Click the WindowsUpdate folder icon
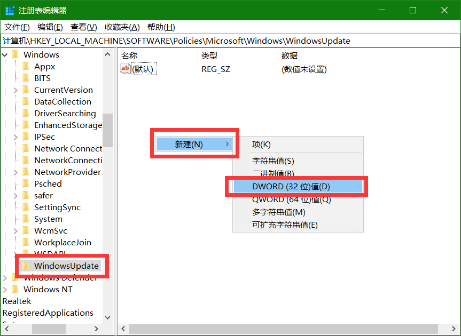This screenshot has height=336, width=461. 26,266
